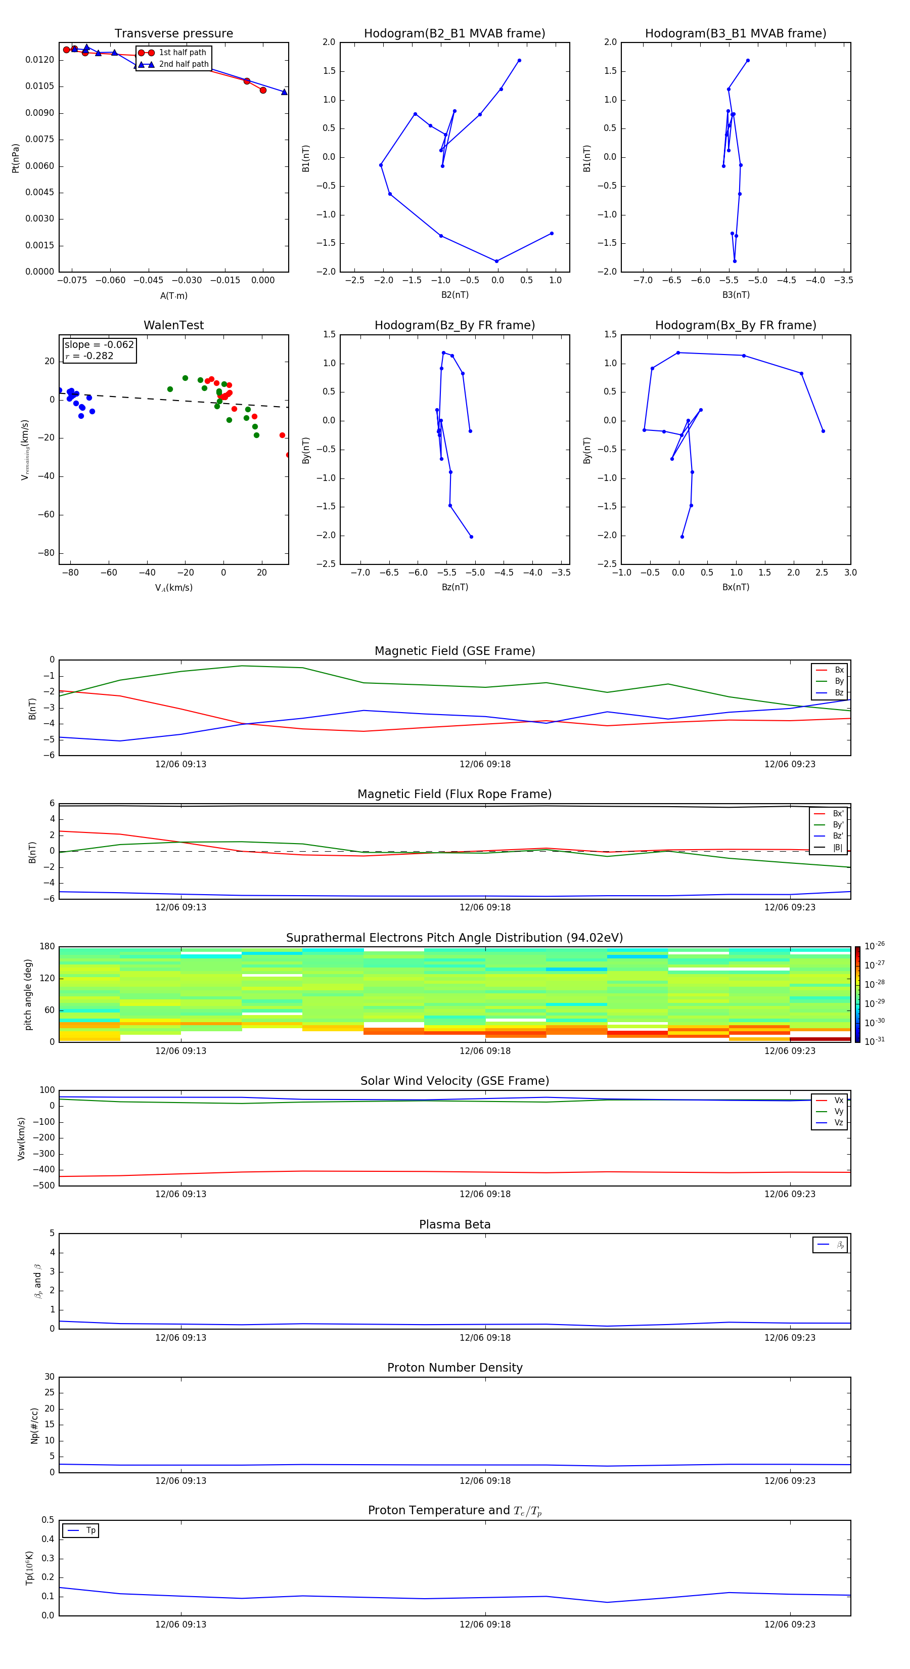Click the "Hodogram(Bz_By FR frame)" title
This screenshot has width=910, height=1669.
454,325
